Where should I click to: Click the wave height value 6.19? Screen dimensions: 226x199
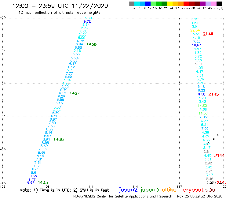pos(63,93)
